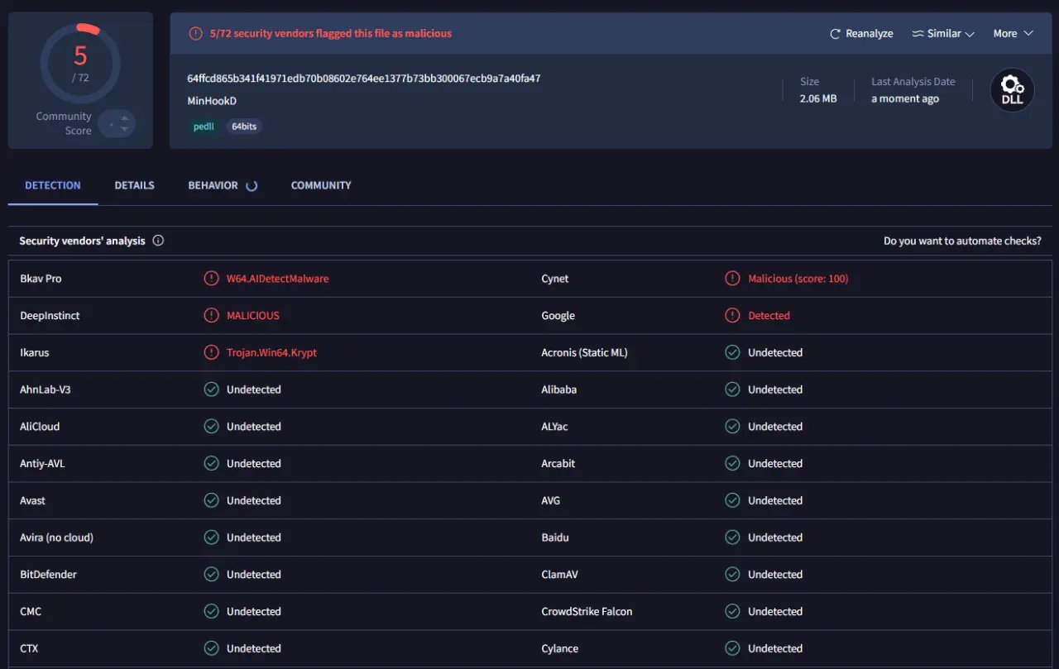Click the checkmark icon for Antiy-AVL
This screenshot has width=1059, height=669.
(211, 464)
